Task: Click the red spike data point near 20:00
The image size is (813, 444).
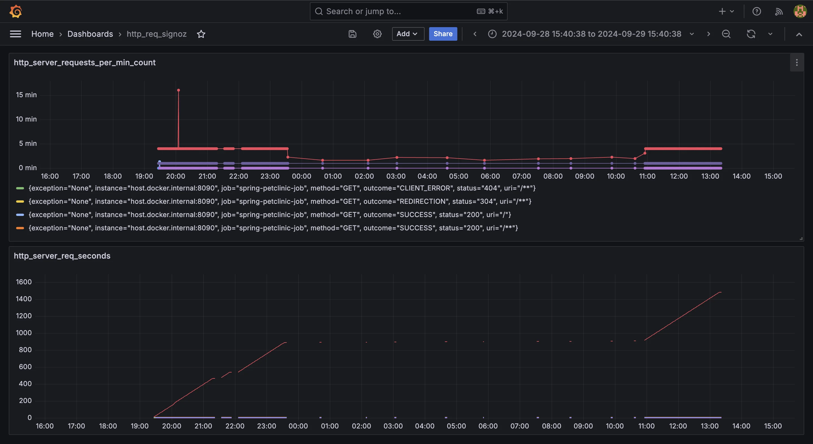Action: point(178,90)
